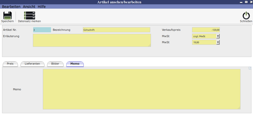This screenshot has height=115, width=253.
Task: Open the Ansicht menu
Action: [29, 7]
